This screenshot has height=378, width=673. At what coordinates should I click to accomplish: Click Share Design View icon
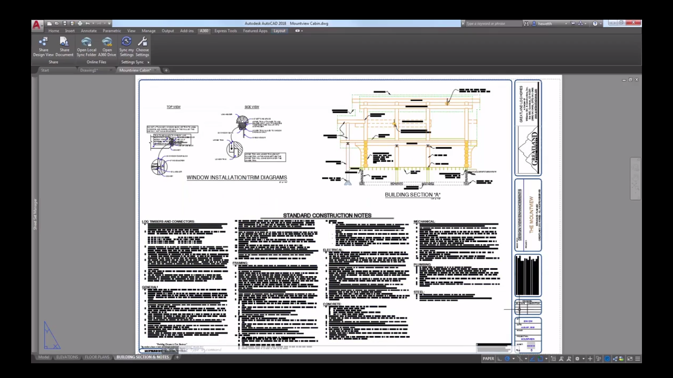(x=43, y=46)
